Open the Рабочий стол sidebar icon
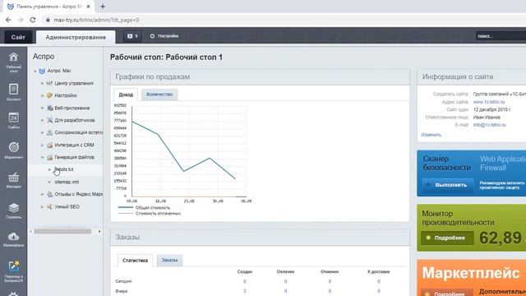Screen dimensions: 526x296 click(13, 62)
